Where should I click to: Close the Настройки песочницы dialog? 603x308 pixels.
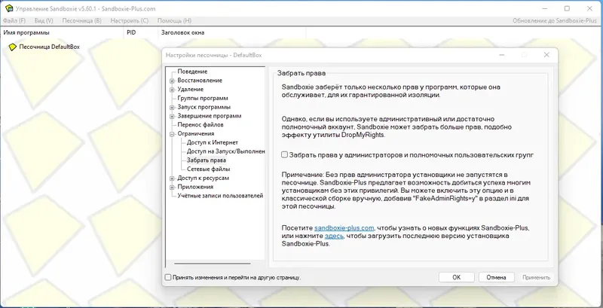pos(546,55)
